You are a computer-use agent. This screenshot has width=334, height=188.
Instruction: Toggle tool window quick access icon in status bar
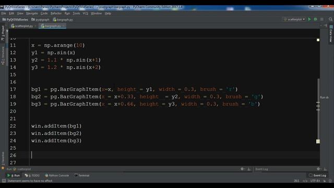(4, 181)
